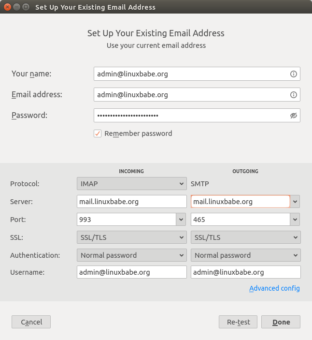Click info icon in Email address field
This screenshot has width=312, height=340.
click(293, 95)
